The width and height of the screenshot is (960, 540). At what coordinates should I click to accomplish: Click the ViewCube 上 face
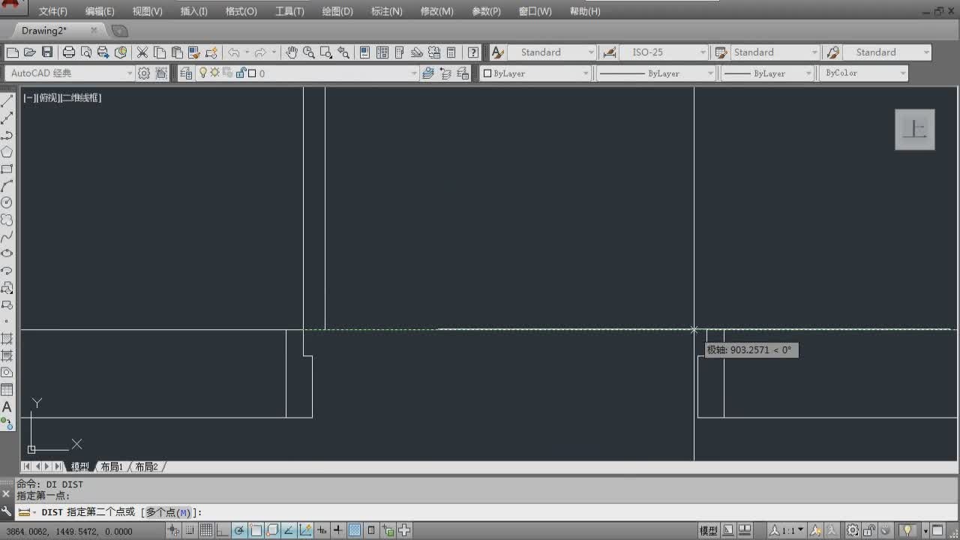coord(915,129)
